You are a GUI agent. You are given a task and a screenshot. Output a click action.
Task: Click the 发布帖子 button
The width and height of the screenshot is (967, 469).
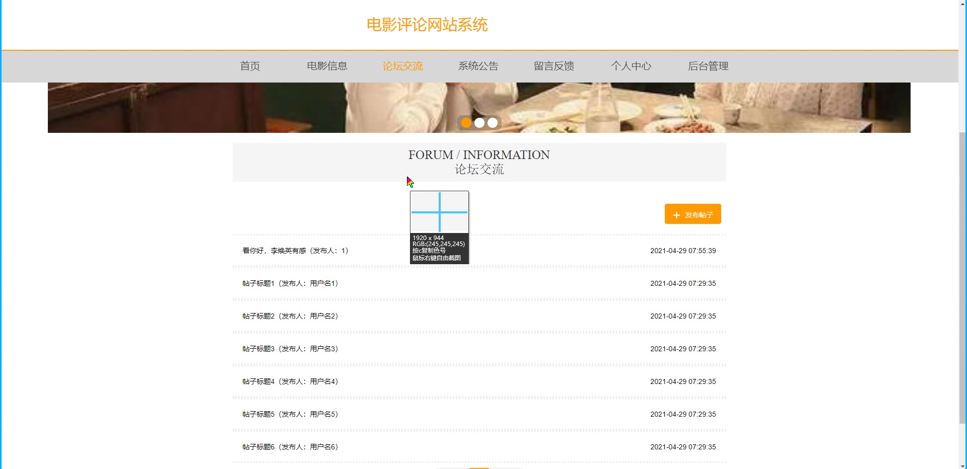(x=693, y=214)
